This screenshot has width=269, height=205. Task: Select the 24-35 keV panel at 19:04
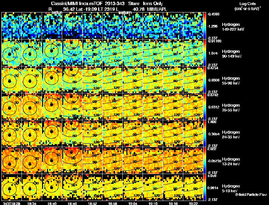(133, 133)
